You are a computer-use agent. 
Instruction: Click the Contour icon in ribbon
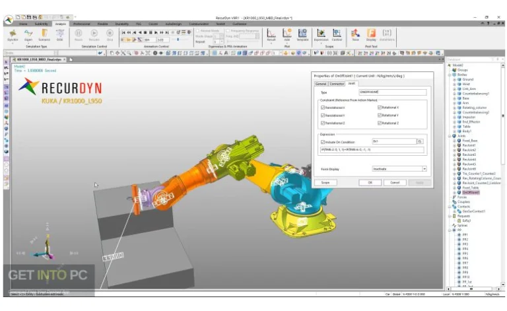coord(337,34)
